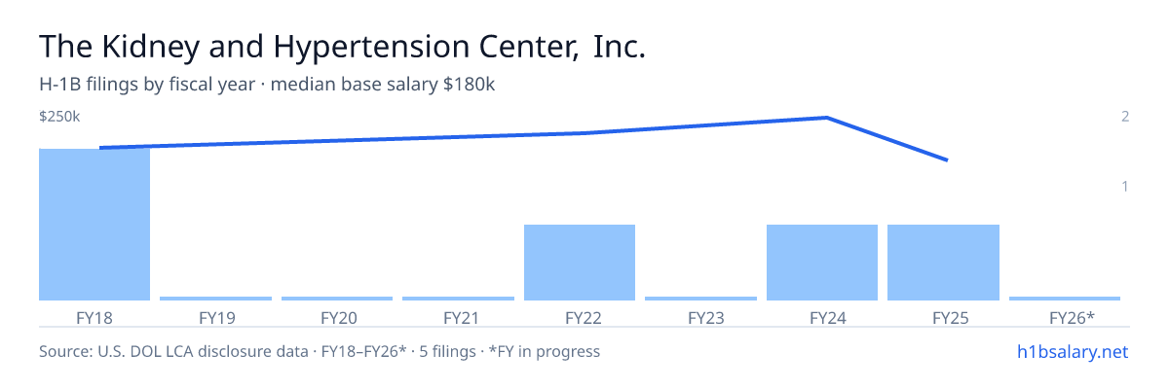Click the median base salary subtitle
The height and width of the screenshot is (389, 1169).
click(383, 85)
